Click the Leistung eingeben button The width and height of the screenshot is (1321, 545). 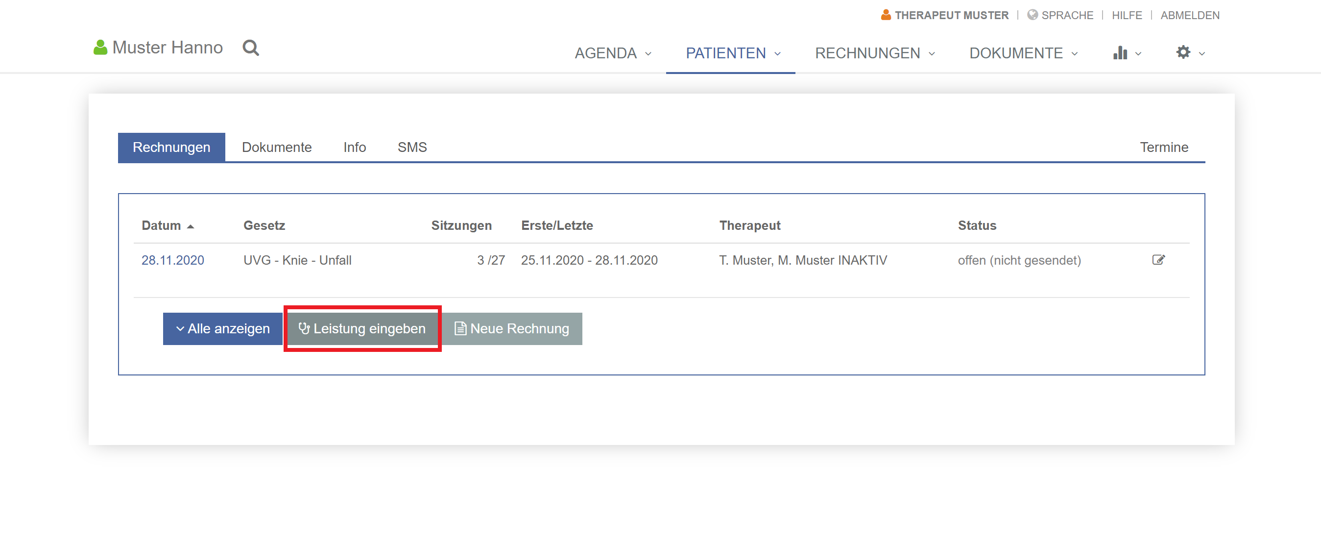[x=362, y=328]
